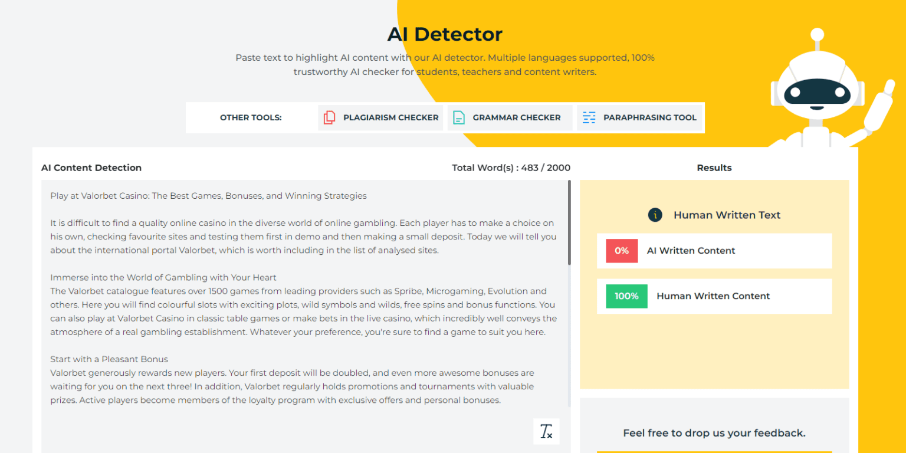
Task: Click 'Immerse into the World of Gambling' subheading
Action: [x=163, y=277]
